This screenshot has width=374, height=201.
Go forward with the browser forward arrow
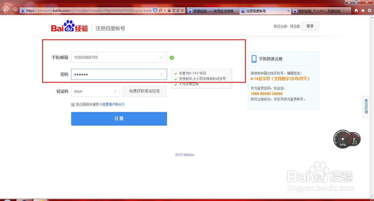coord(15,10)
